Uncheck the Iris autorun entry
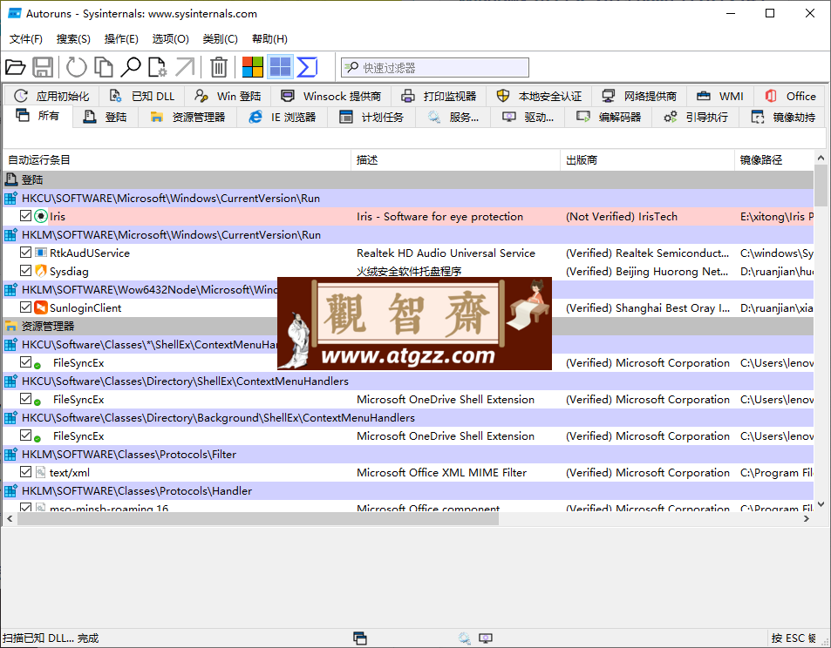Viewport: 831px width, 648px height. [x=25, y=215]
